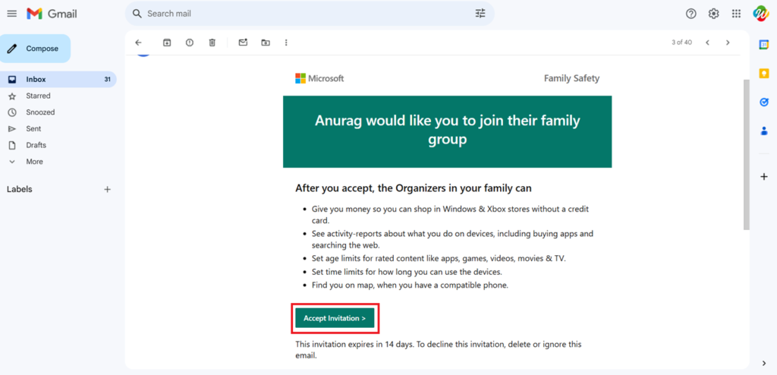777x375 pixels.
Task: Click the '3 of 40' counter text
Action: point(681,43)
